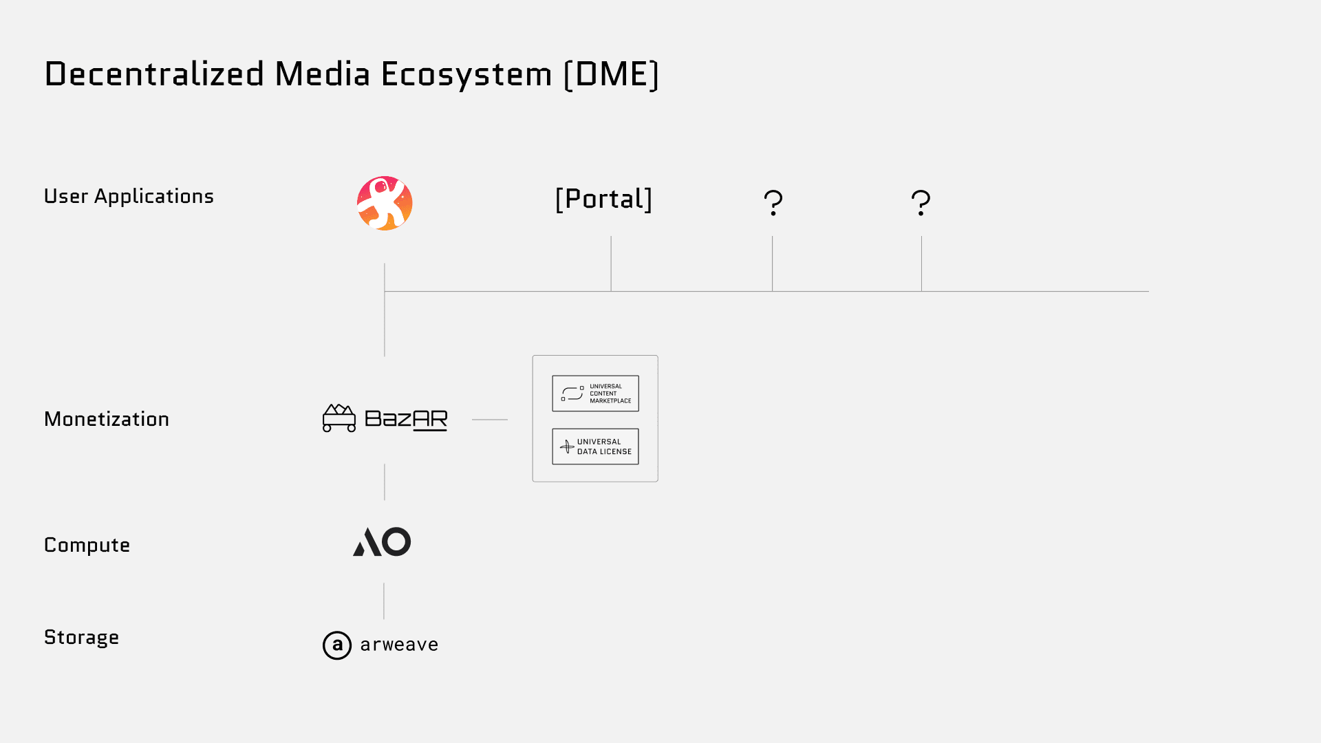
Task: Click the connector line beside BazAR
Action: pyautogui.click(x=490, y=420)
